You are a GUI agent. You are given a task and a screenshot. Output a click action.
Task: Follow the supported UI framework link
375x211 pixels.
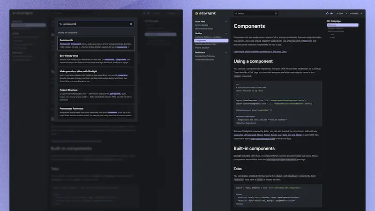pos(268,135)
